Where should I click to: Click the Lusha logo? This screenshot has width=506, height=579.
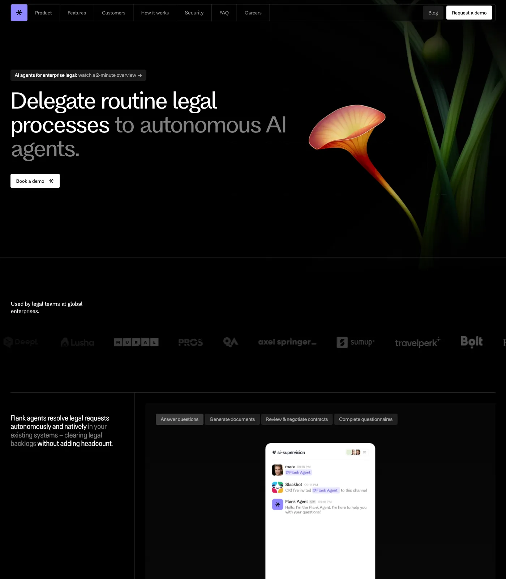77,342
